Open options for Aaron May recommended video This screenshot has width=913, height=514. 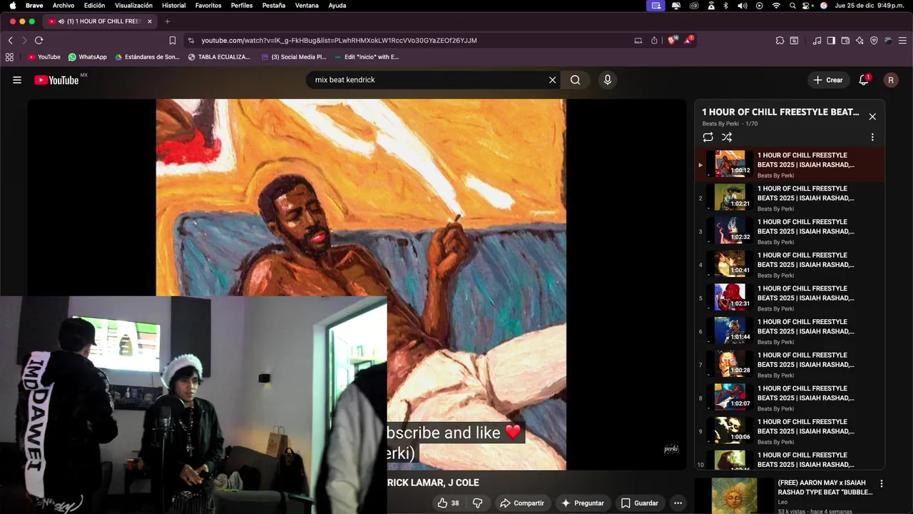881,484
